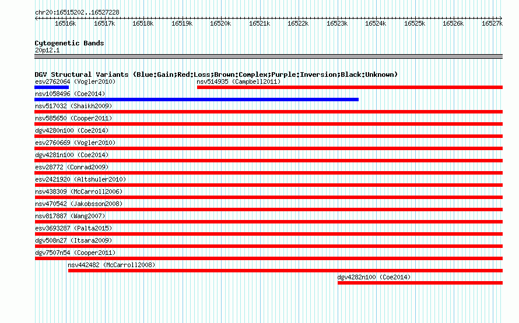Click the 16523k ruler tick label

[337, 23]
